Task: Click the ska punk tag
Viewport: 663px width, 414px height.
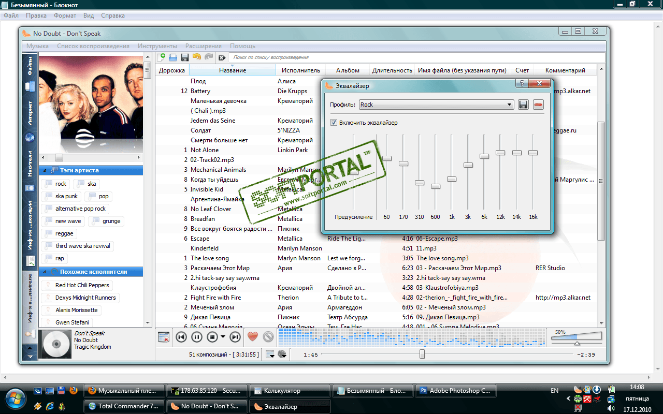Action: (61, 196)
